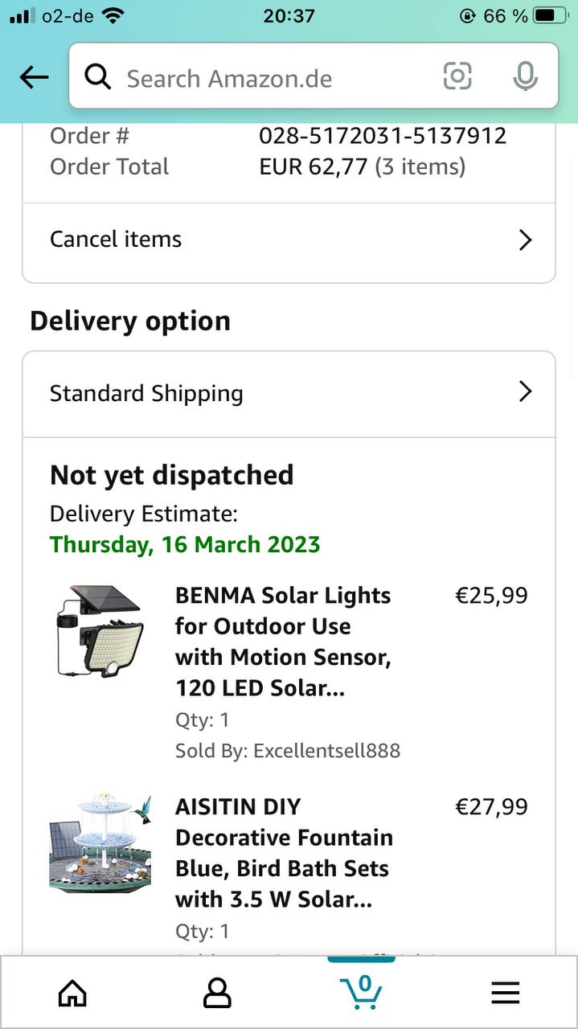This screenshot has width=578, height=1029.
Task: Tap the battery indicator in status bar
Action: pyautogui.click(x=555, y=15)
